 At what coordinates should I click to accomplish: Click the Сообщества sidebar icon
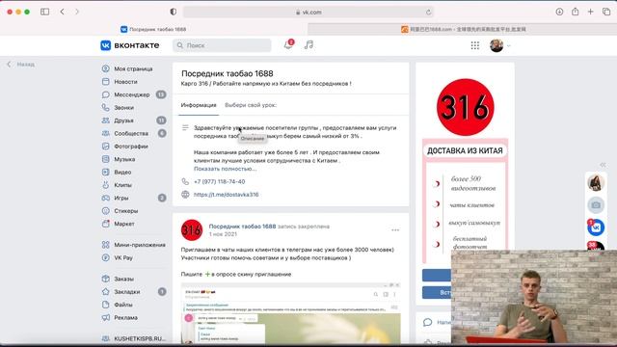click(105, 133)
